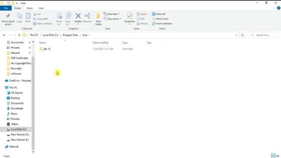Open the New item dropdown
281x158 pixels.
[x=111, y=14]
